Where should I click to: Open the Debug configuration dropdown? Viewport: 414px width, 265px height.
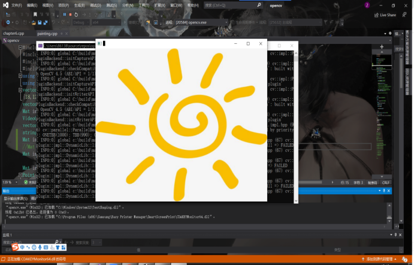point(81,22)
